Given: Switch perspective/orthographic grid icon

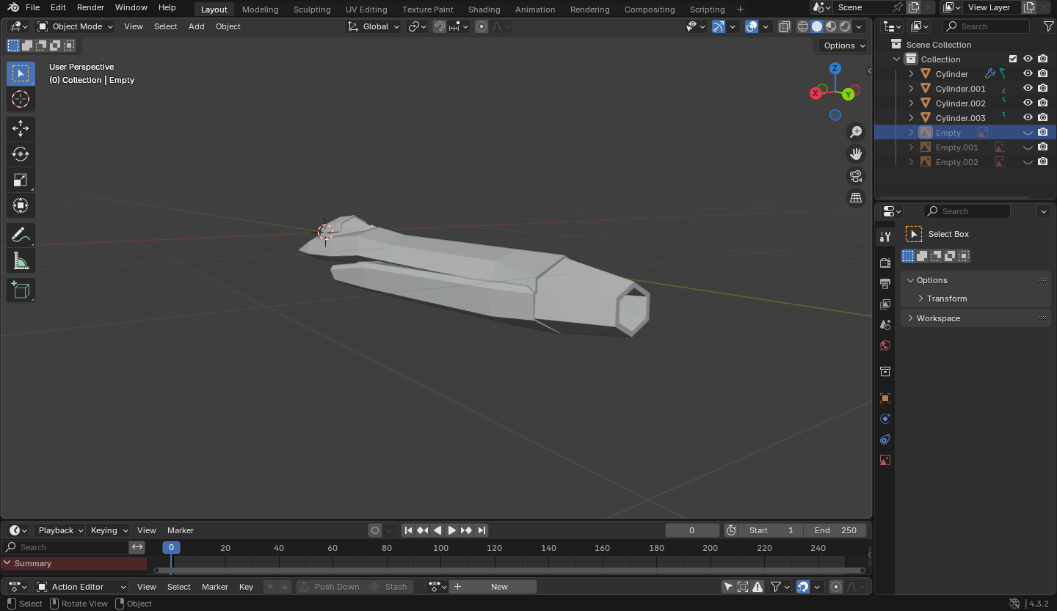Looking at the screenshot, I should (856, 198).
